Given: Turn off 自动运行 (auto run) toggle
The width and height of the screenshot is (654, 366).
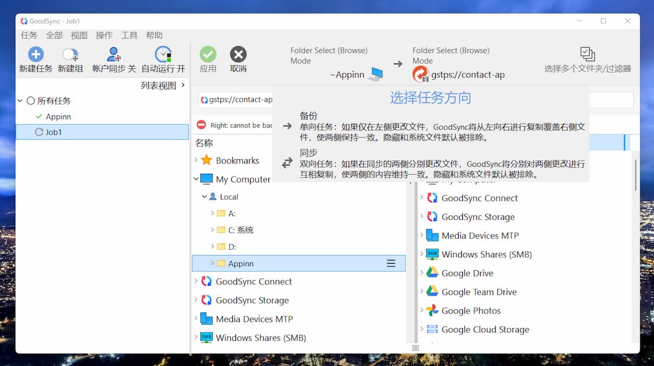Looking at the screenshot, I should (x=162, y=54).
